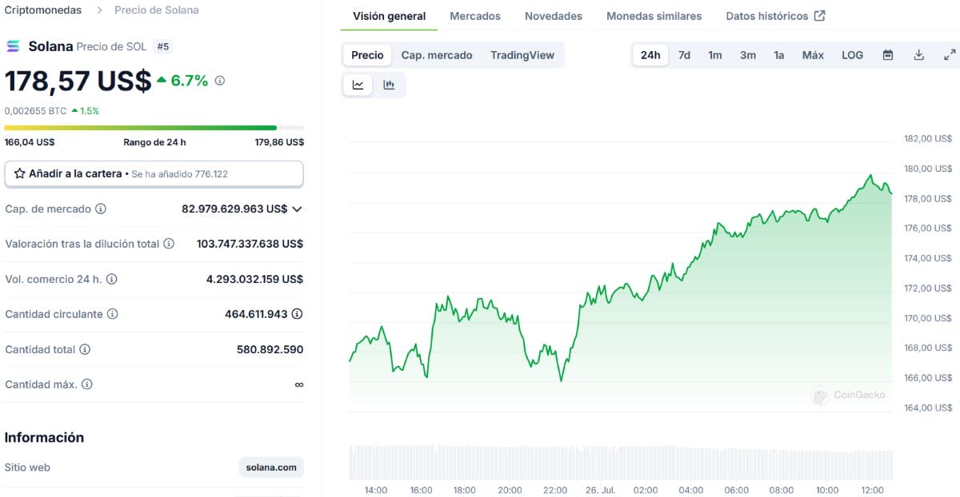The width and height of the screenshot is (960, 497).
Task: Open the calendar date range picker
Action: tap(888, 55)
